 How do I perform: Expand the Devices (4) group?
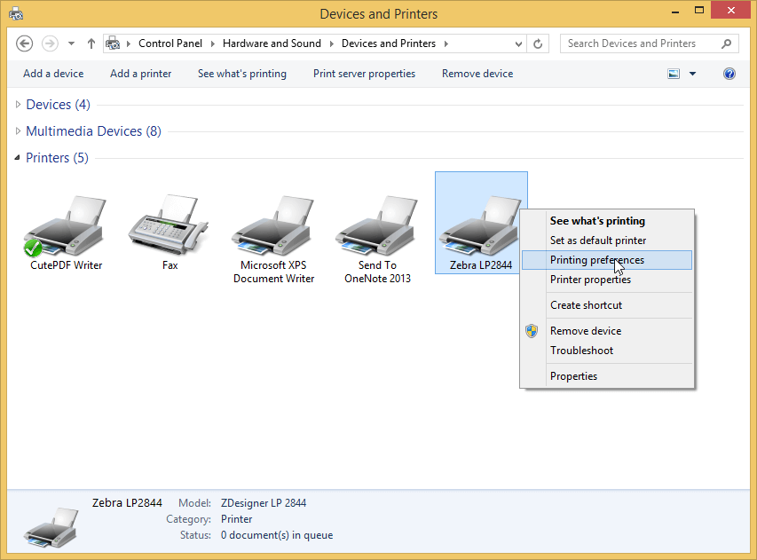[x=18, y=104]
